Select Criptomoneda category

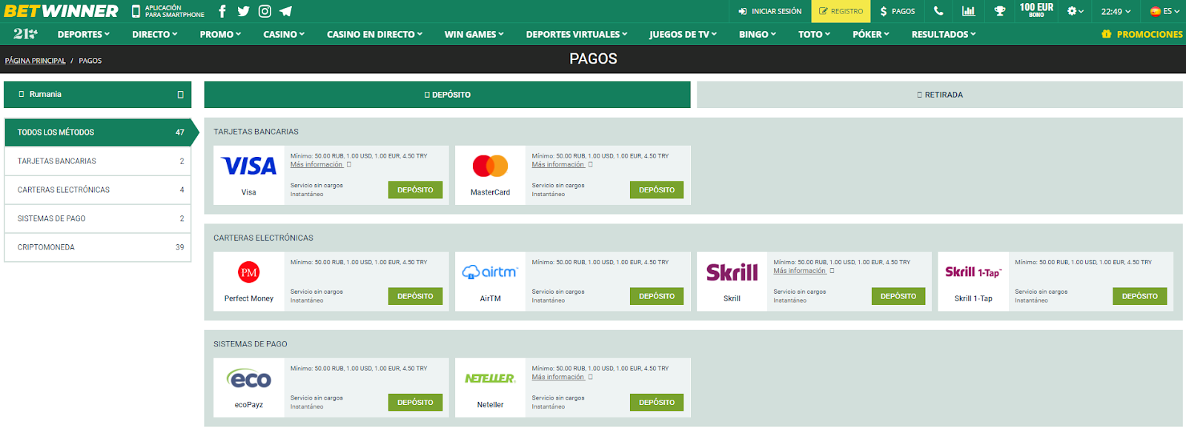click(98, 247)
